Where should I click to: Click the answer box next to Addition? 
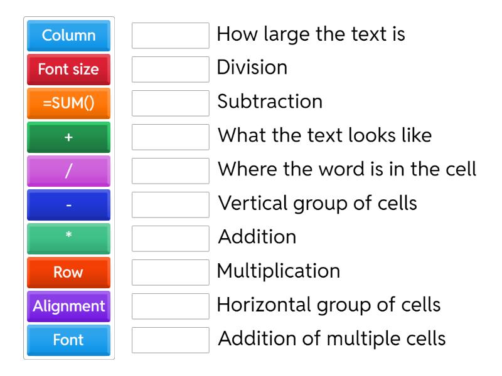[171, 239]
